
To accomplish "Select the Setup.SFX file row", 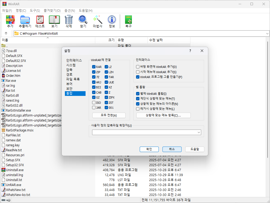I will (95, 160).
